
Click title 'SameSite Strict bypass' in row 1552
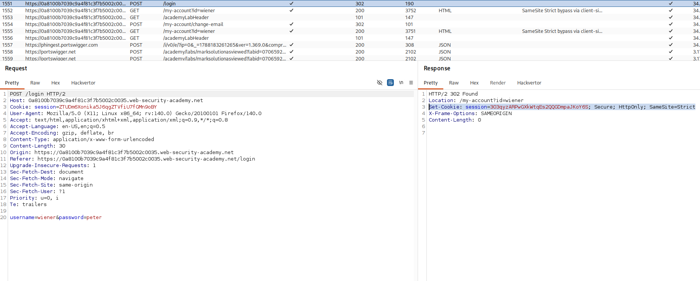[562, 10]
